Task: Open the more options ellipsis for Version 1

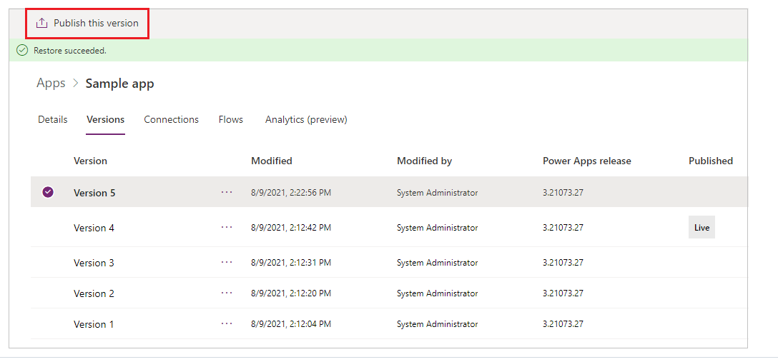Action: (x=227, y=323)
